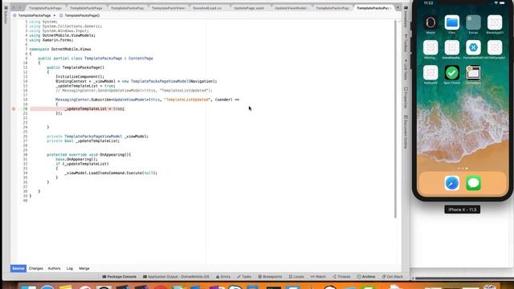Click the 'namespace DotnetMobile.Views' code line
This screenshot has height=289, width=514.
(60, 49)
